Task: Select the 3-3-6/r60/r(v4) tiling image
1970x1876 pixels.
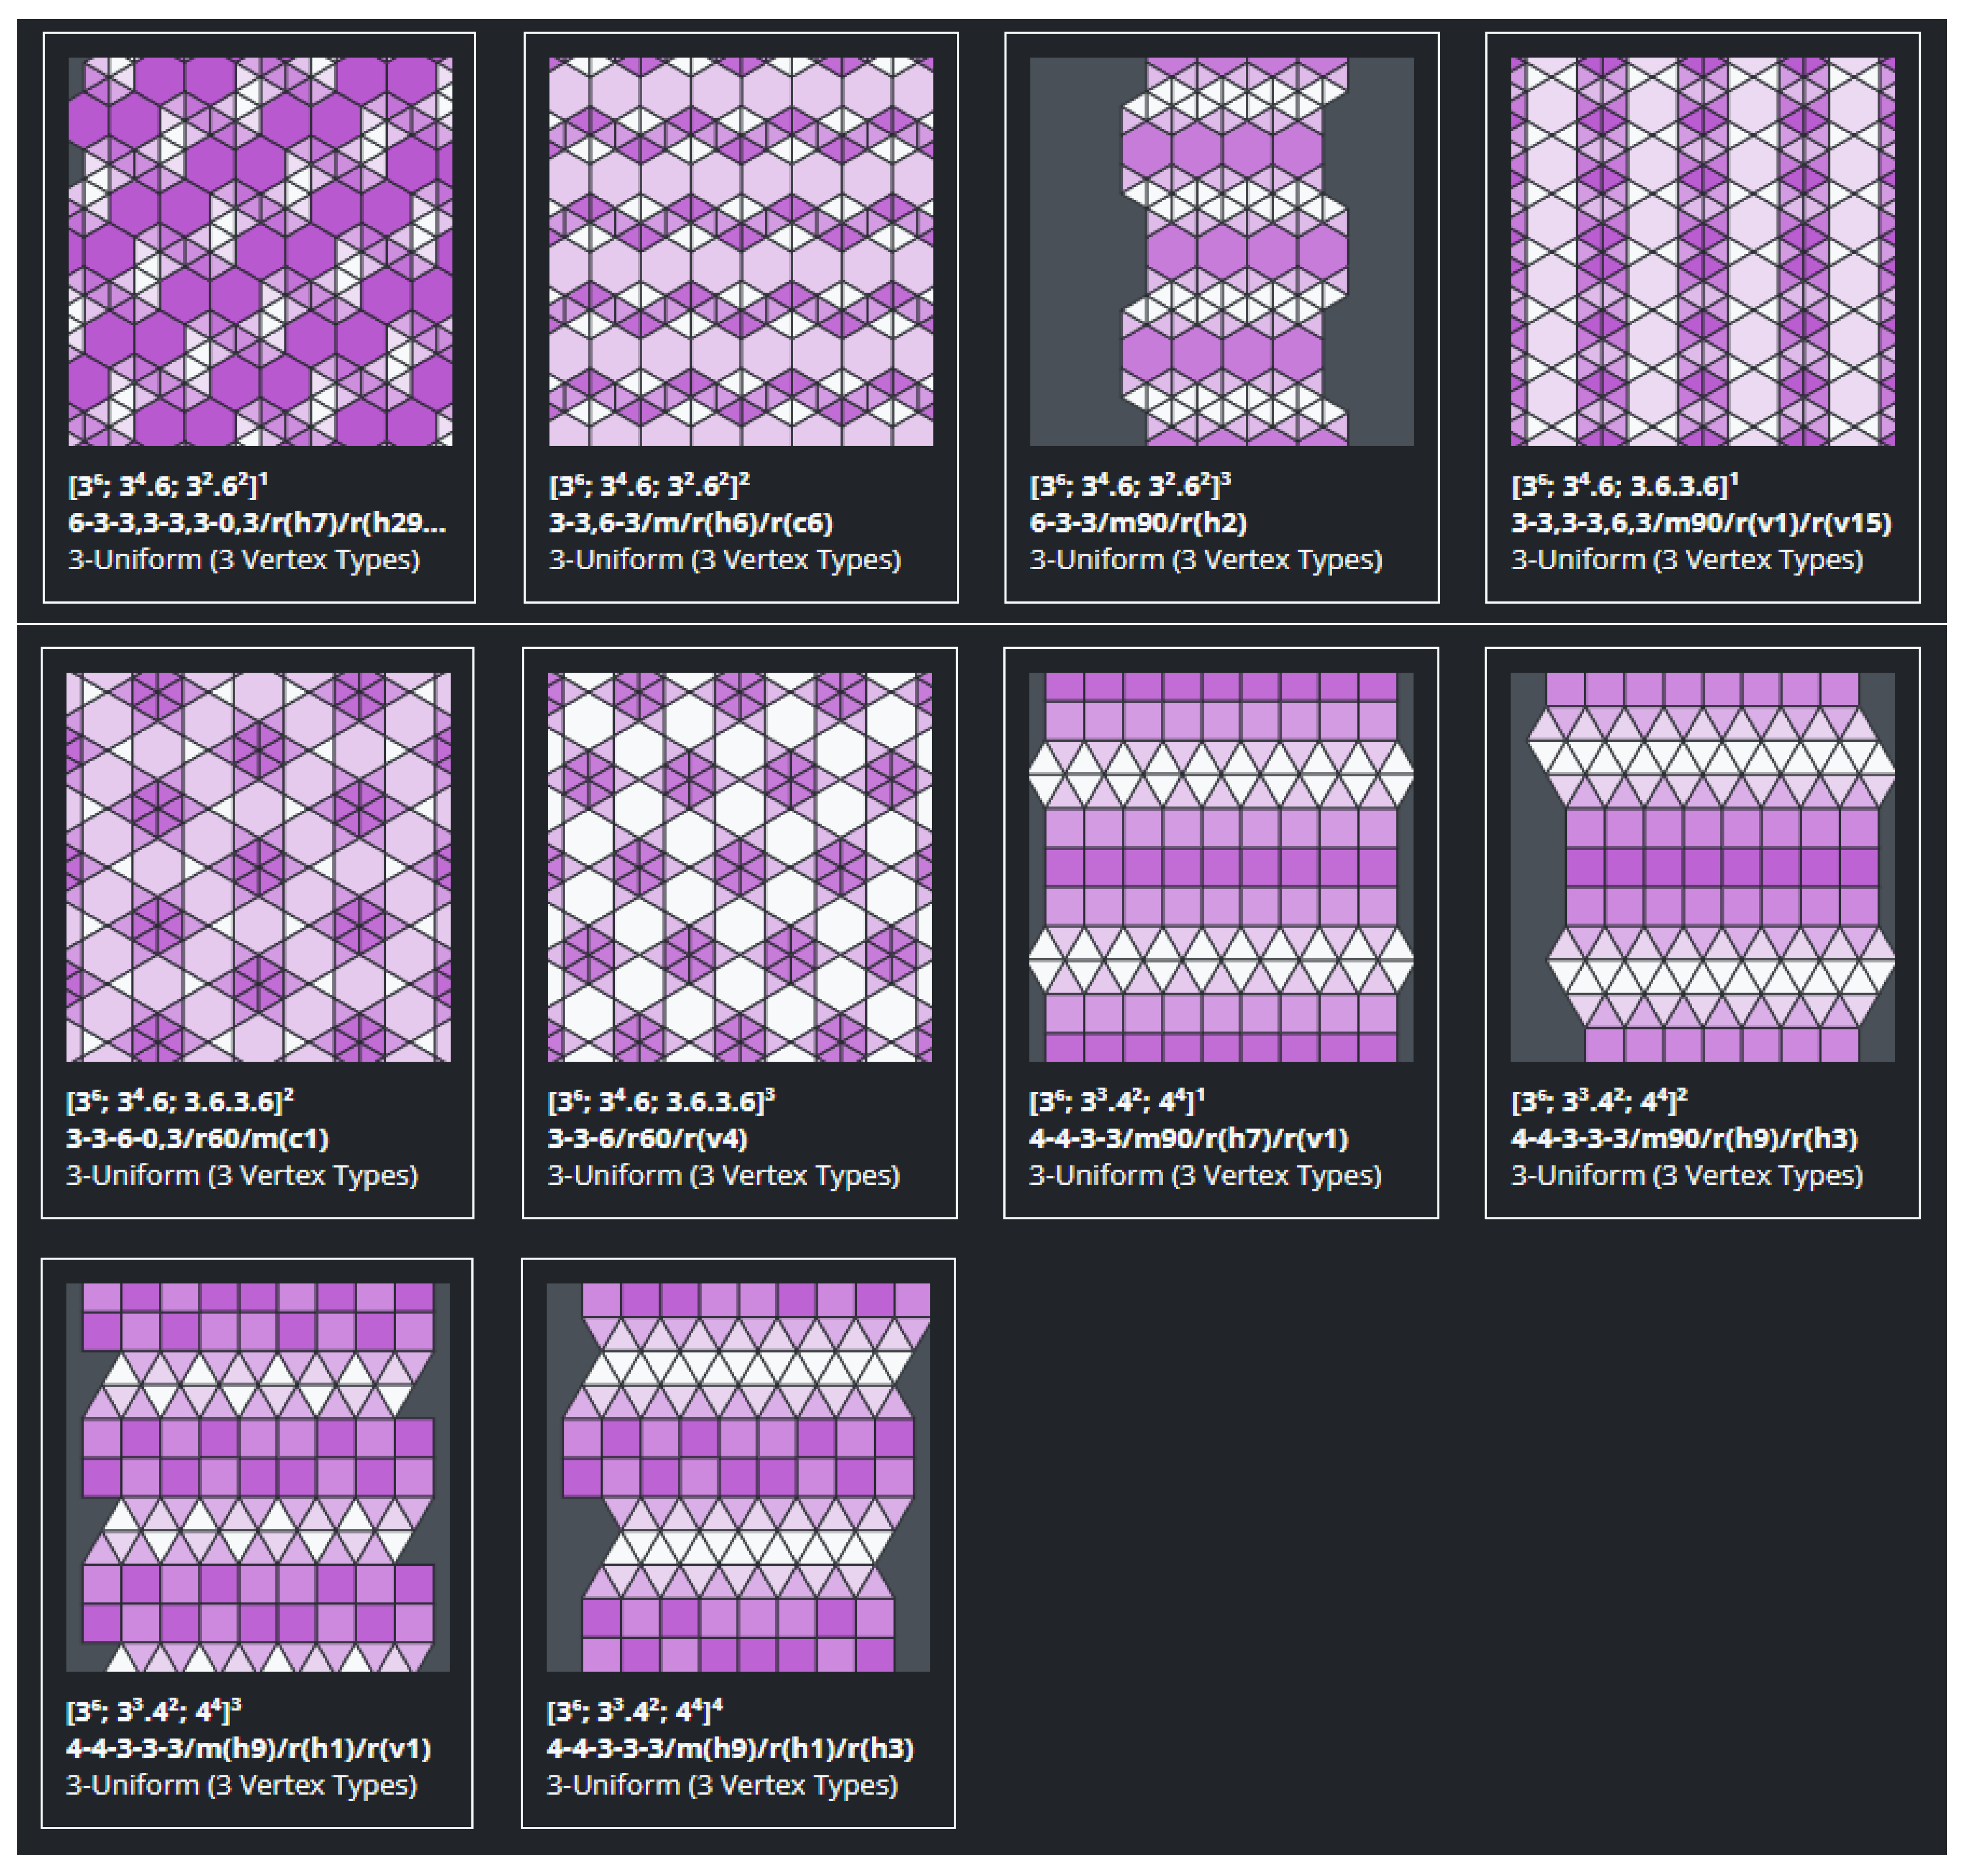Action: [x=739, y=866]
